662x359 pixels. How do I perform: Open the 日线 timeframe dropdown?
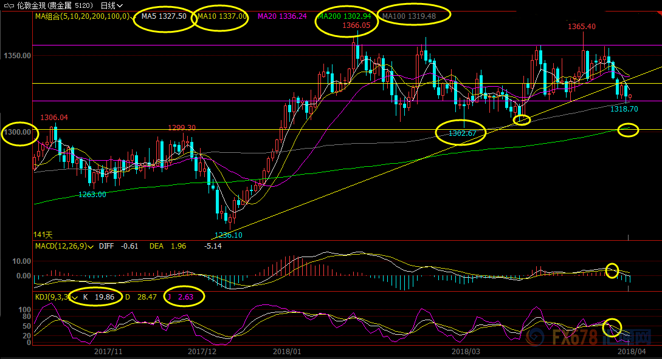(x=111, y=5)
